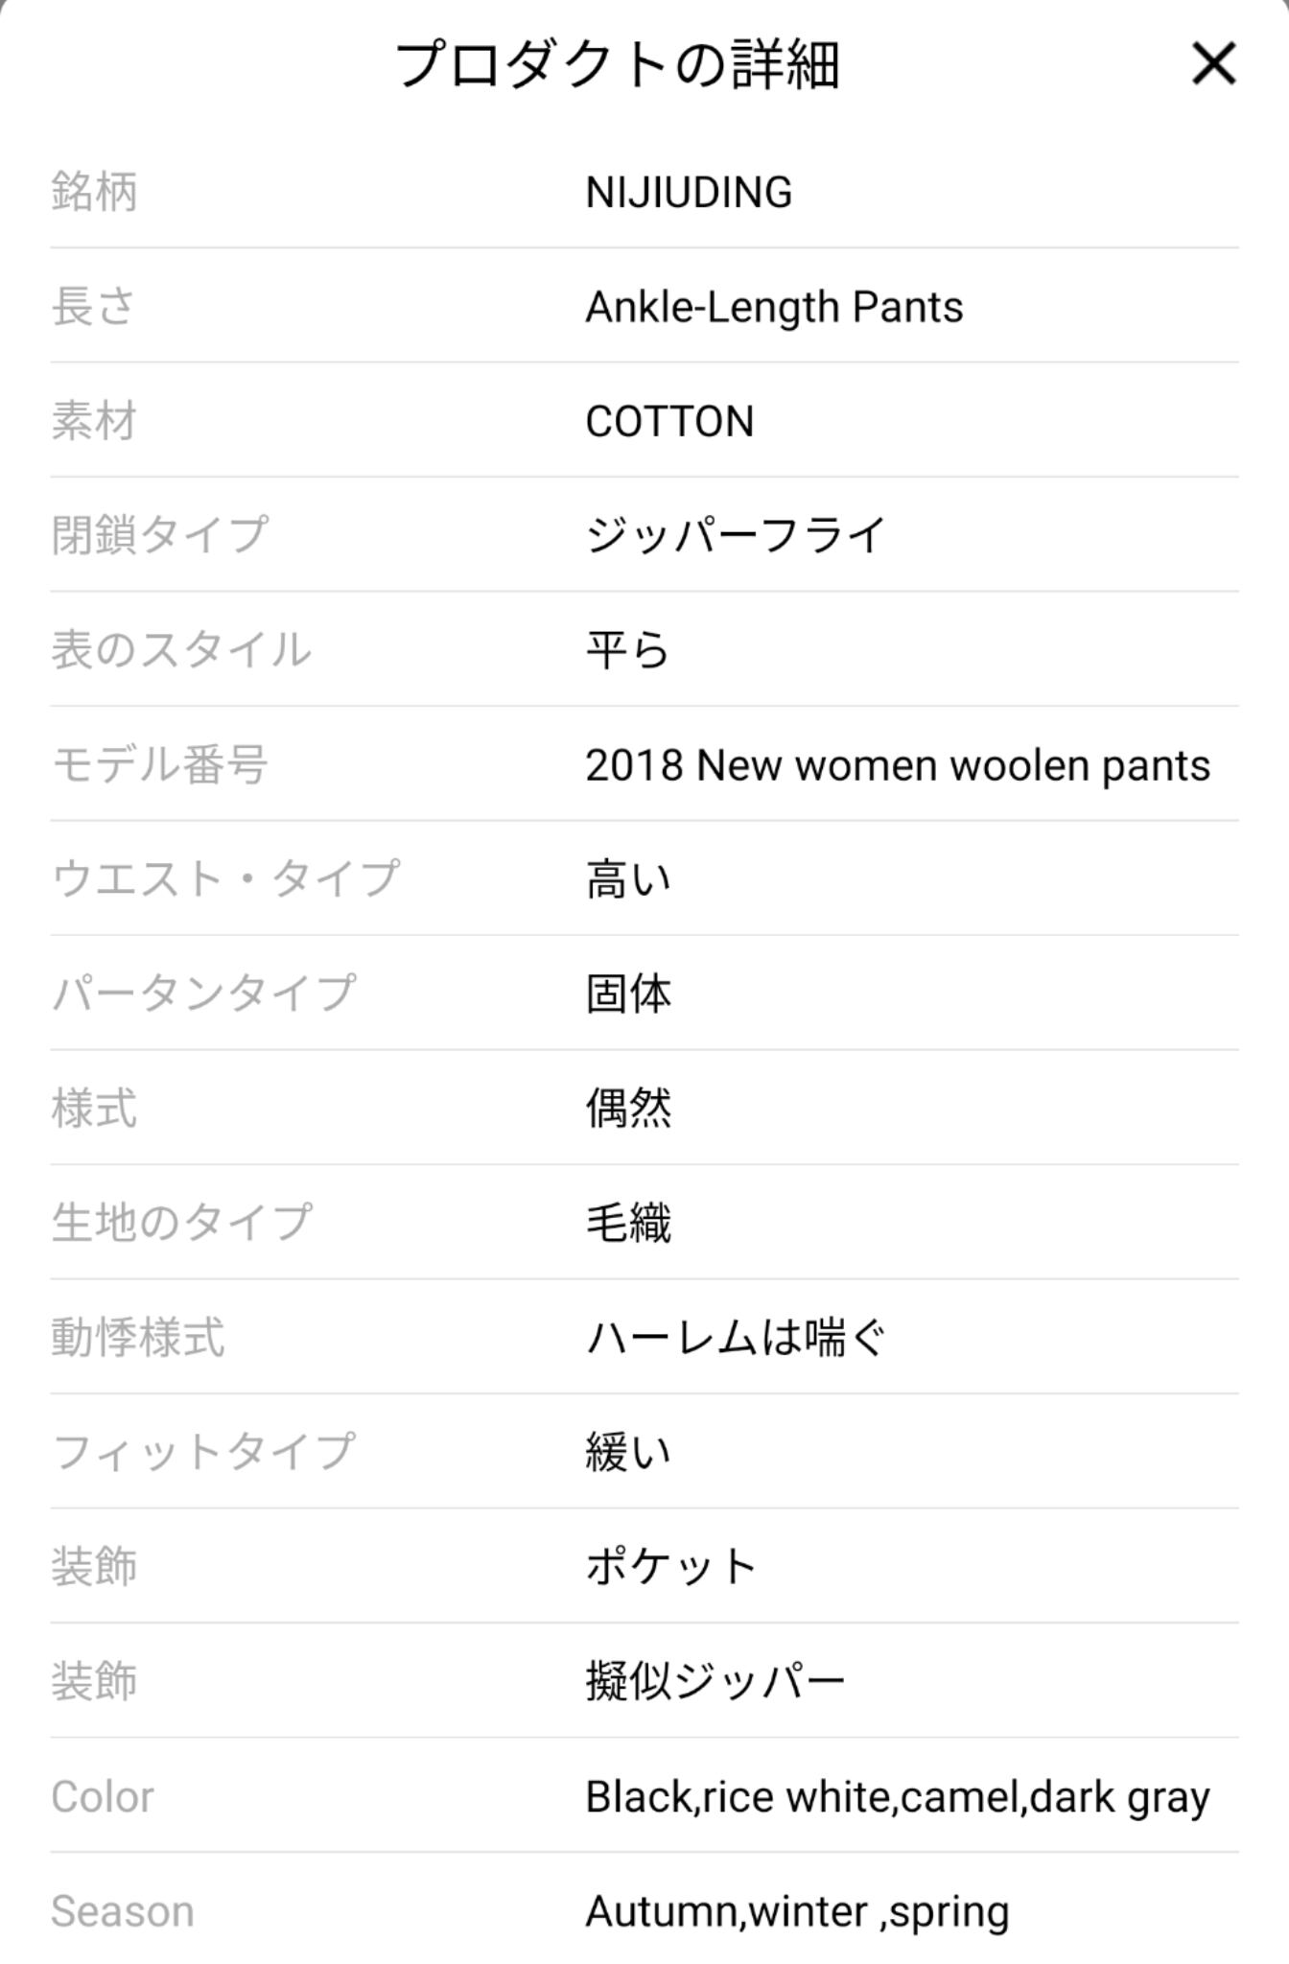This screenshot has width=1289, height=1964.
Task: Tap the ハーレムは喘ぐ value
Action: click(x=736, y=1338)
